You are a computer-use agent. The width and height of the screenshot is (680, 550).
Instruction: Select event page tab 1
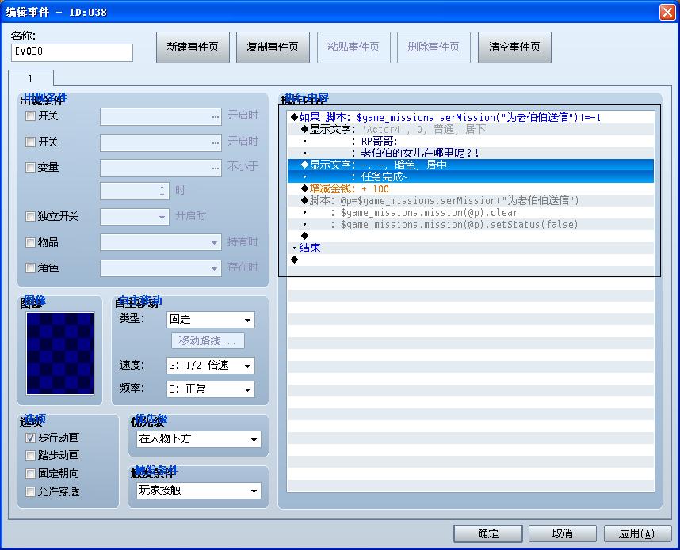pyautogui.click(x=31, y=78)
